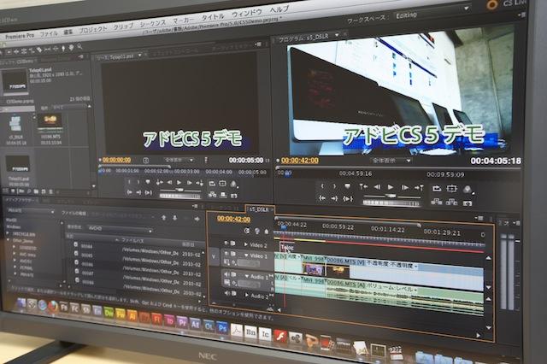The width and height of the screenshot is (547, 364).
Task: Click the source monitor Safe Margins button
Action: click(222, 183)
